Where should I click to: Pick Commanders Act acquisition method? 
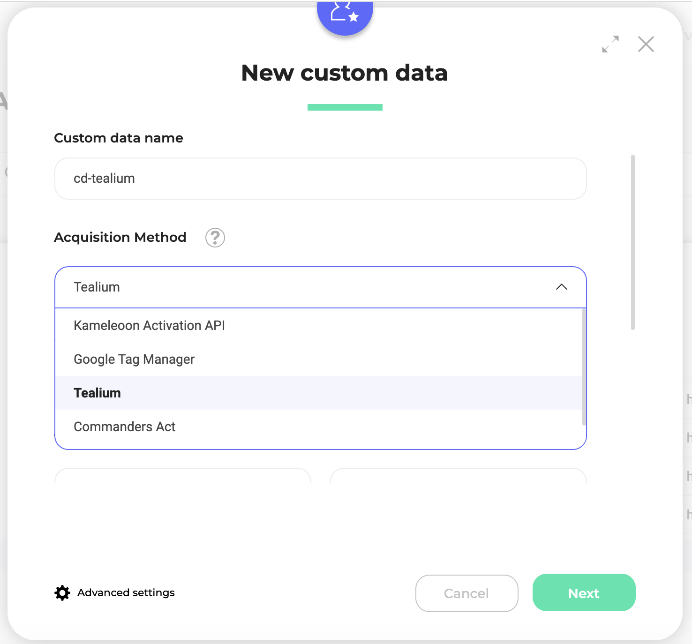[125, 427]
